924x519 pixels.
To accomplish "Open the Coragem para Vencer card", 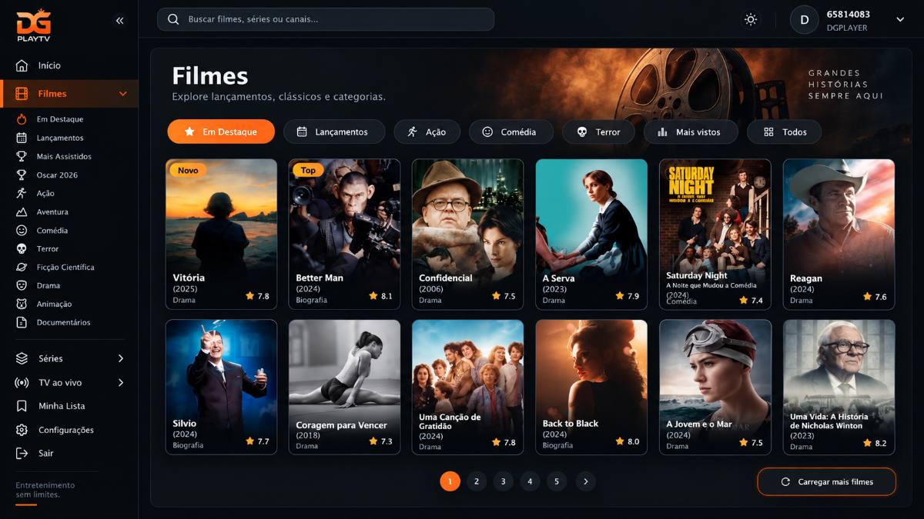I will [344, 387].
